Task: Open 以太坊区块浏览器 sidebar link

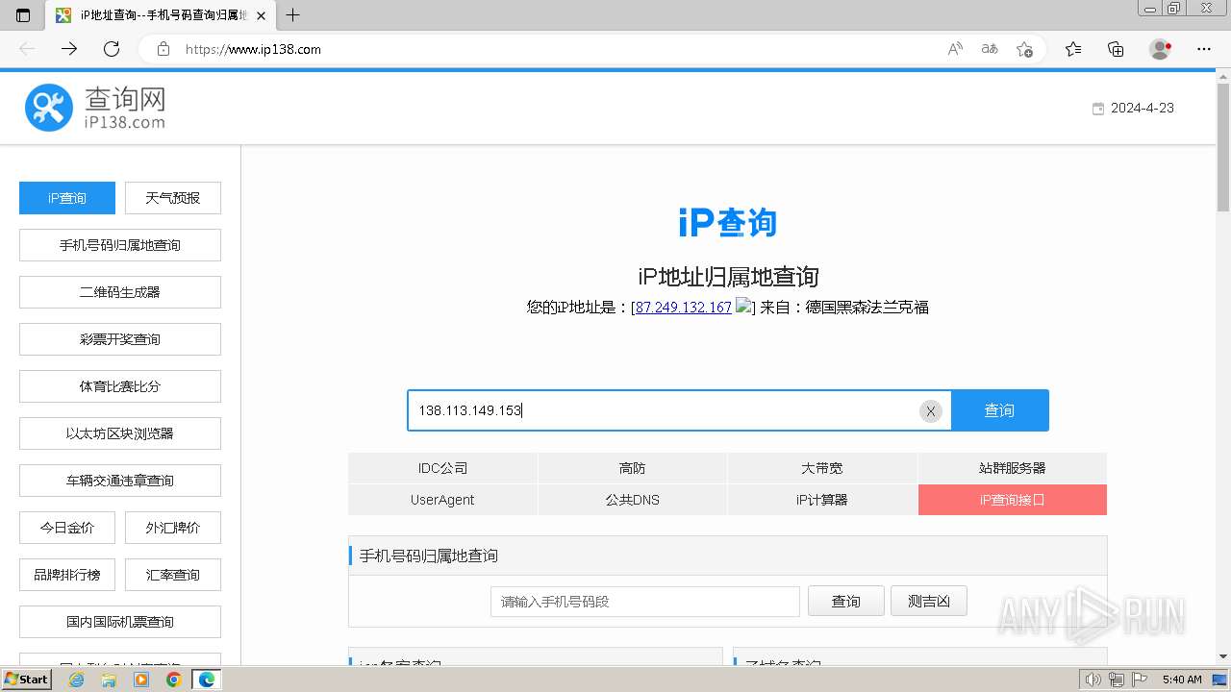Action: point(120,433)
